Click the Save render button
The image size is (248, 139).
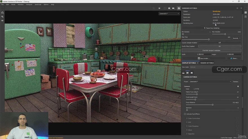(204, 58)
